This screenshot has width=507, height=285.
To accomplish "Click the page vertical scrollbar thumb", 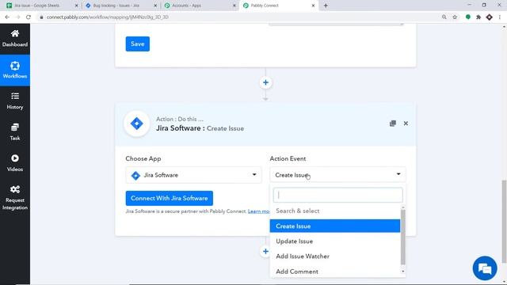I will [504, 222].
